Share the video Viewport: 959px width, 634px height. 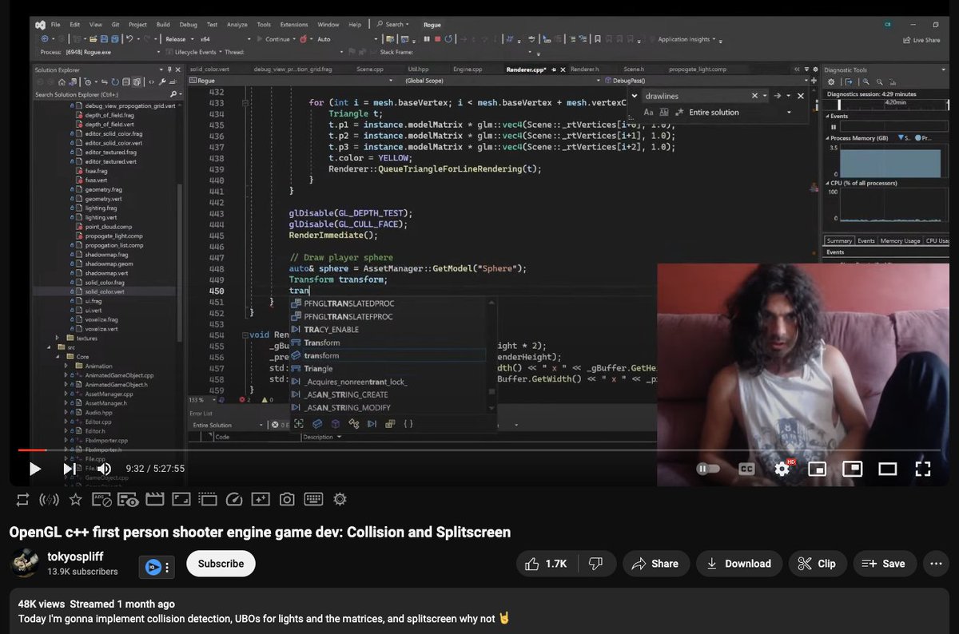click(655, 564)
